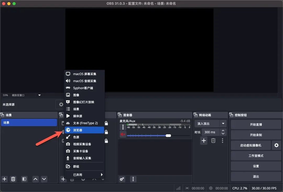Click the 30.00 / 30.00 FPS readout
The height and width of the screenshot is (192, 283).
(264, 188)
